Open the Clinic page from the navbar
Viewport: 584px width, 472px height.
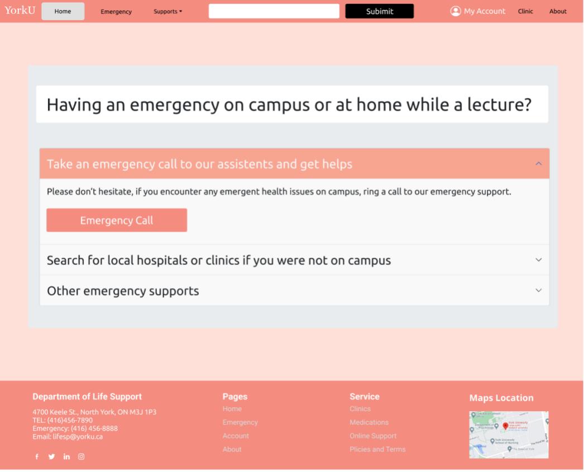(525, 11)
